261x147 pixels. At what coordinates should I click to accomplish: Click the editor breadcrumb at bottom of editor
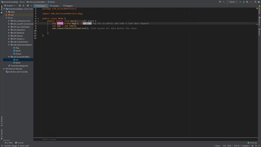coord(49,139)
